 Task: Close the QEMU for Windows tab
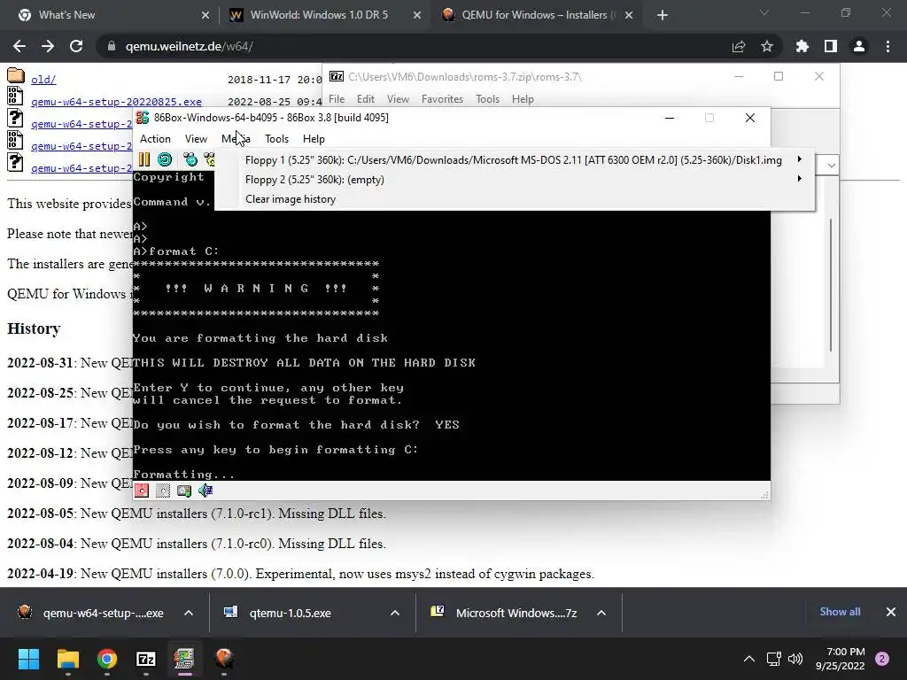point(629,16)
